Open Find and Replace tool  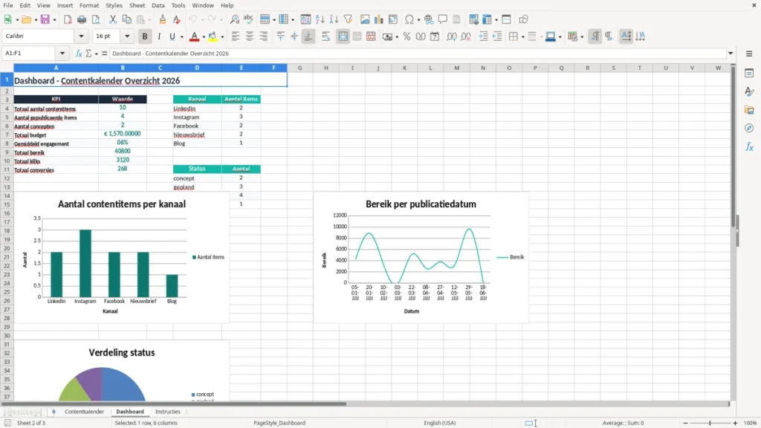click(x=234, y=19)
